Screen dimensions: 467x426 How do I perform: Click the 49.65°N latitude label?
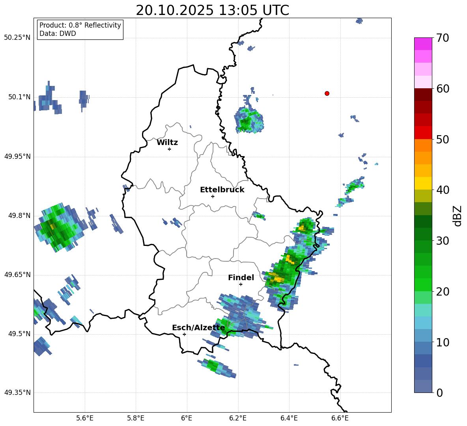click(17, 275)
